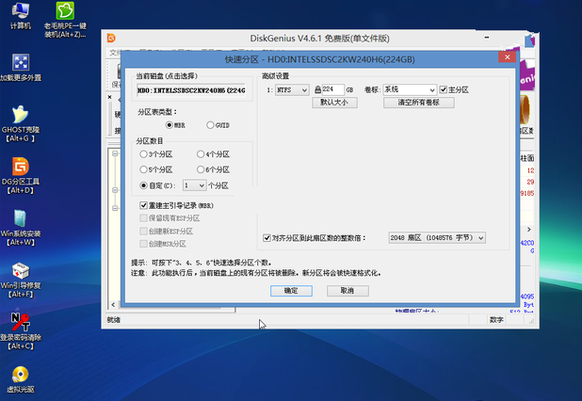Select the GUID partition table type

(x=211, y=124)
